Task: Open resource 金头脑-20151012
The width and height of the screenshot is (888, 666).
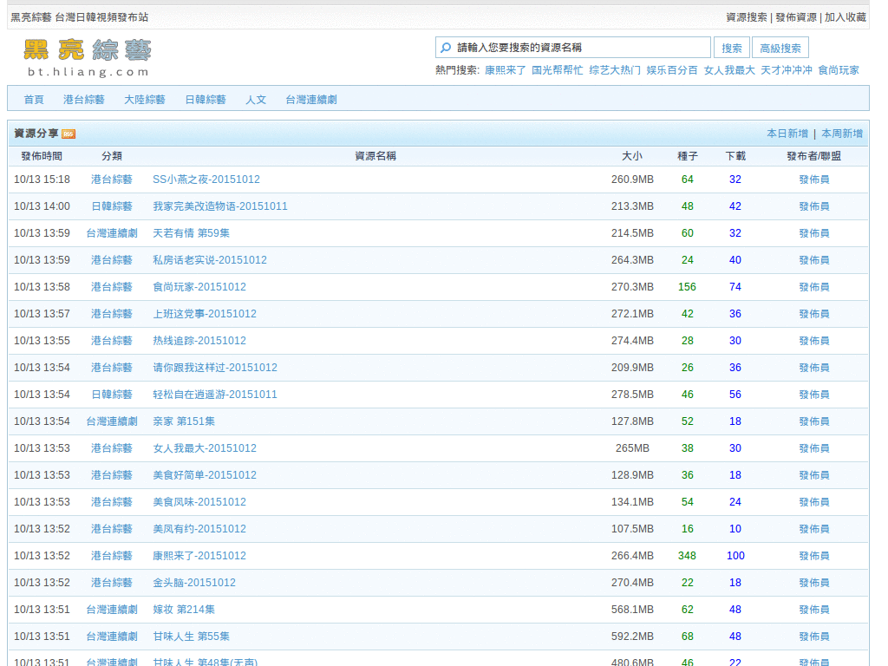Action: (194, 584)
